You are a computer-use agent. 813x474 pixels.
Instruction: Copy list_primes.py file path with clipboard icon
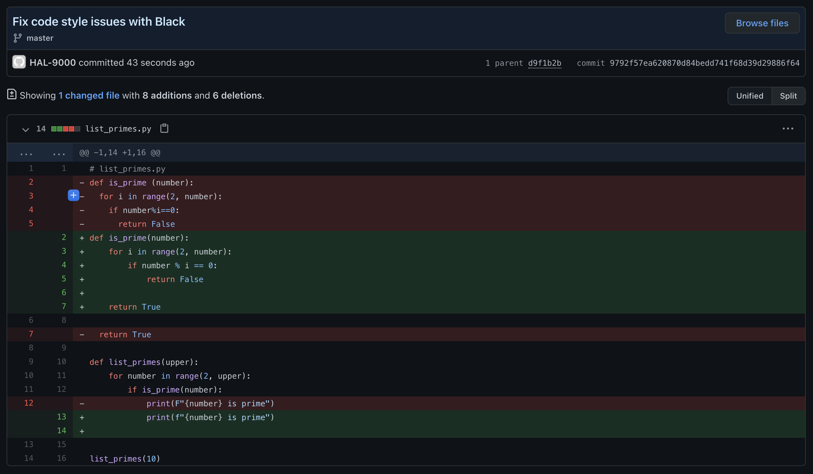tap(164, 129)
